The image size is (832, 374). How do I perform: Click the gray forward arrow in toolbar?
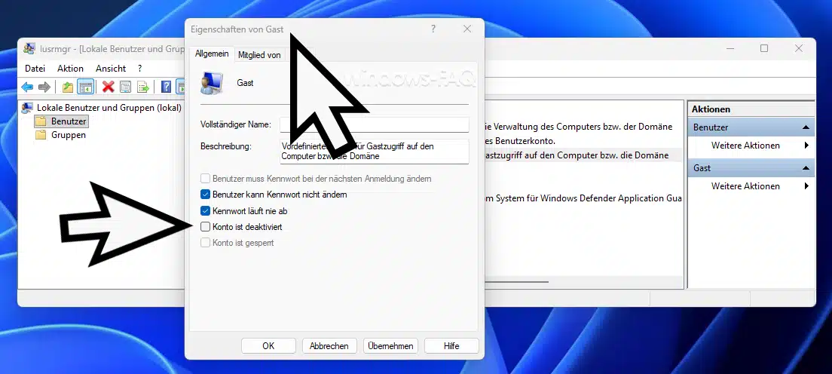44,87
